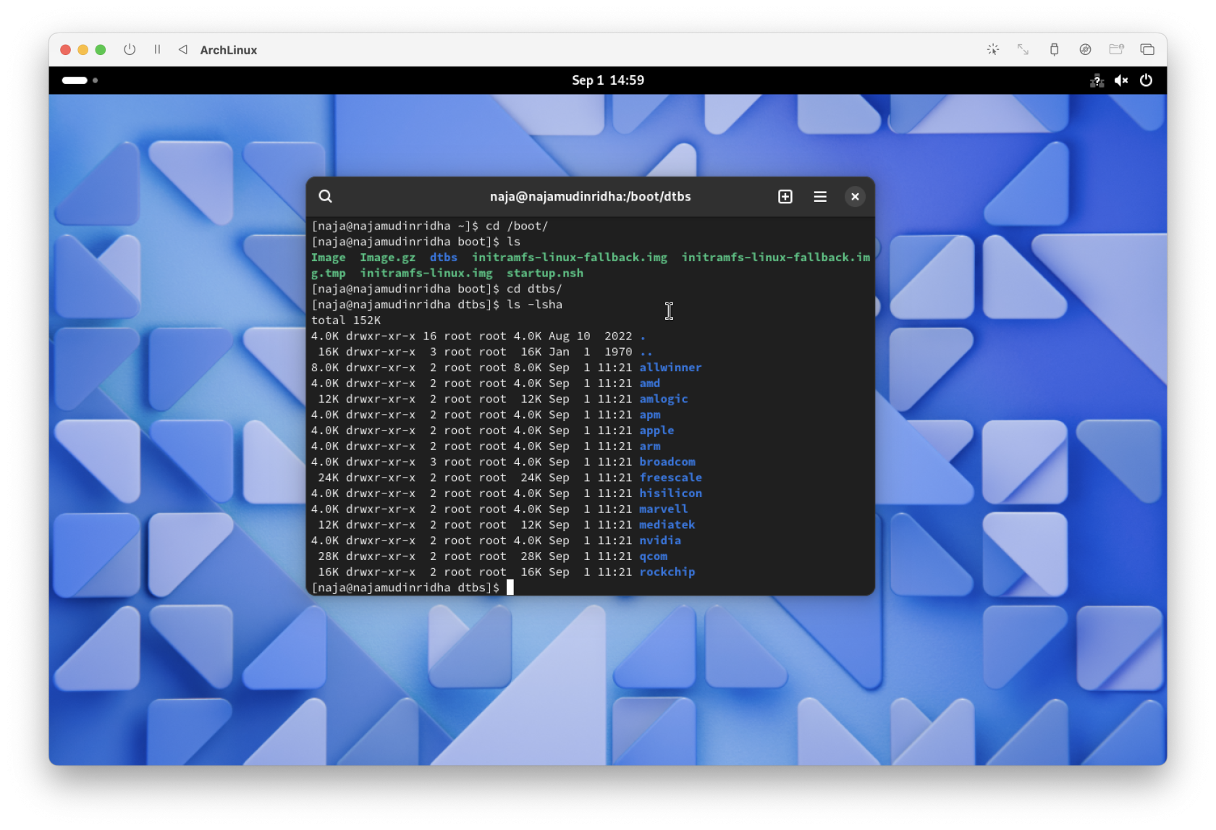Click the terminal title naja@najamudinridha:/boot/dtbs
This screenshot has height=830, width=1216.
590,197
